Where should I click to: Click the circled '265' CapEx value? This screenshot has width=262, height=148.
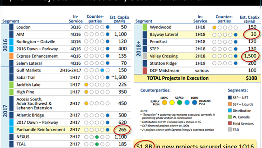(122, 129)
